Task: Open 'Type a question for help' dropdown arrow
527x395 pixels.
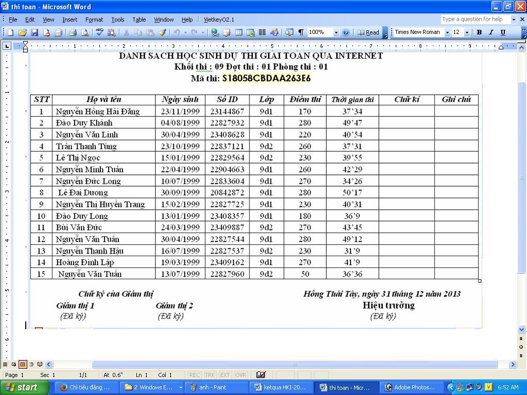Action: click(x=514, y=20)
